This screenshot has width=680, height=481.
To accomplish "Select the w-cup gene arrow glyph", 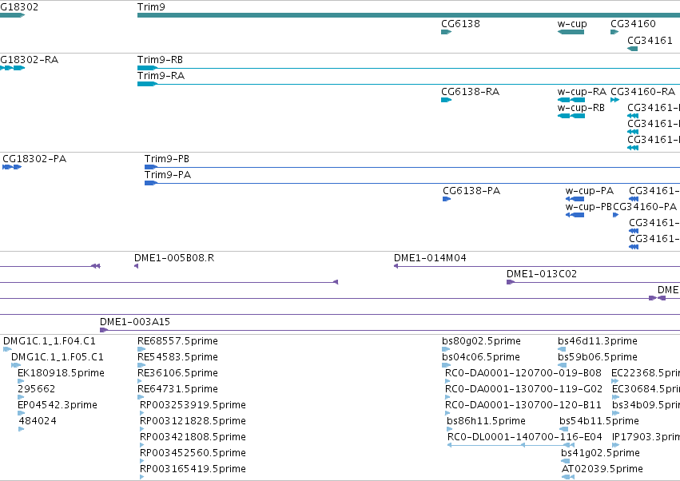I will pyautogui.click(x=571, y=32).
